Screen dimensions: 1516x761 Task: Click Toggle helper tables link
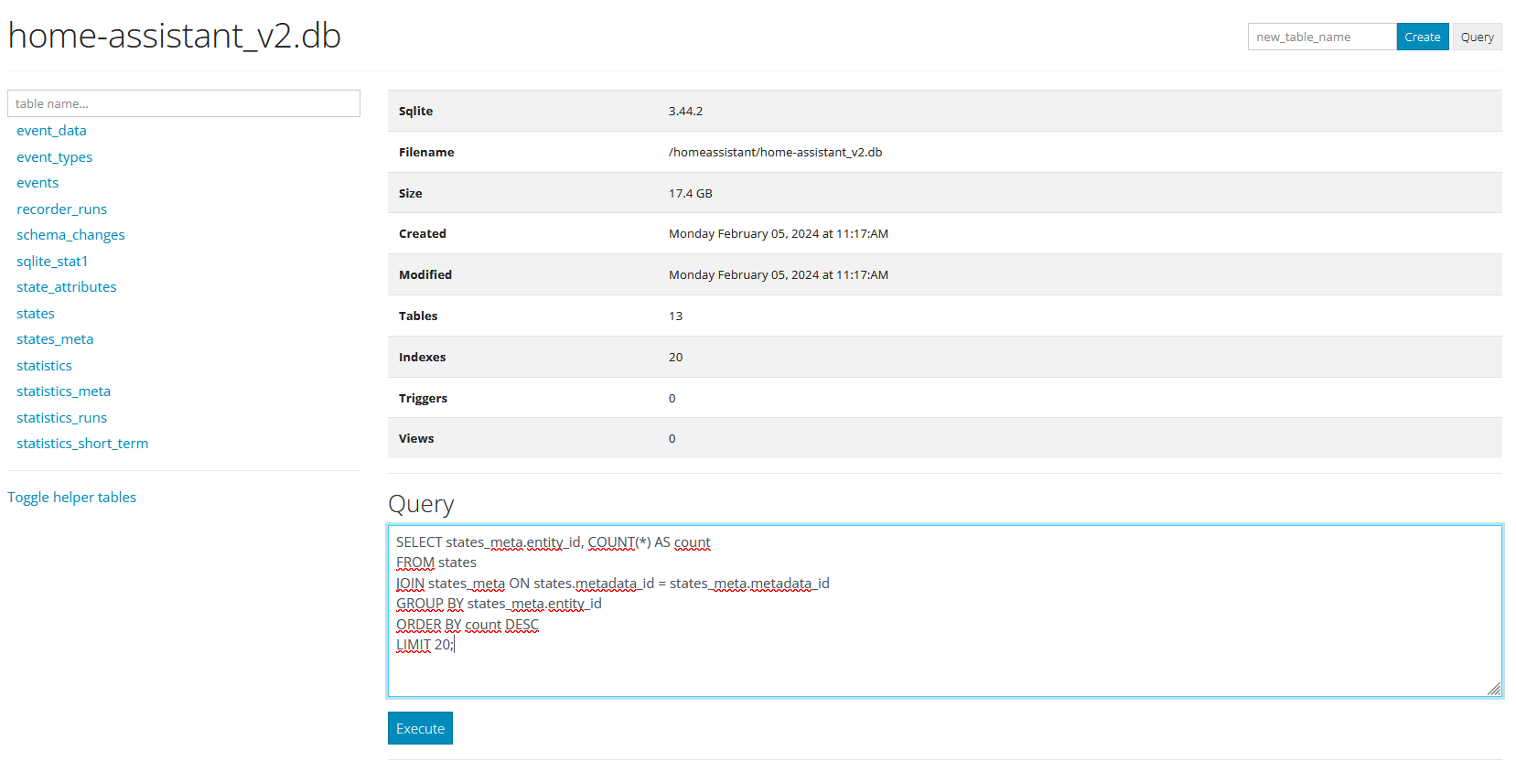(x=71, y=498)
